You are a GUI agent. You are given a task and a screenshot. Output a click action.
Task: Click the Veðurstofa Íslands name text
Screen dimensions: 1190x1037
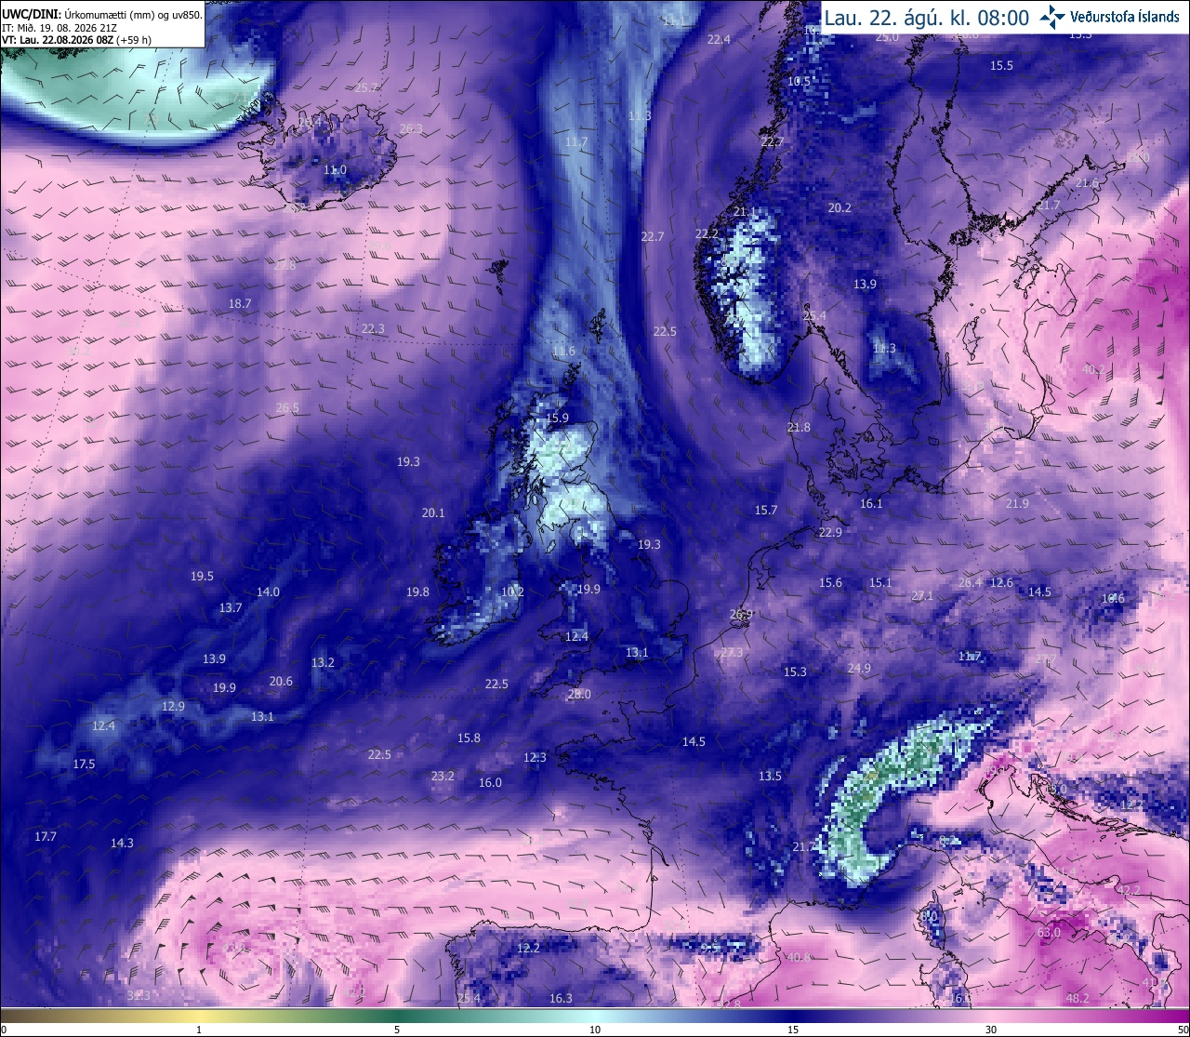[1125, 17]
